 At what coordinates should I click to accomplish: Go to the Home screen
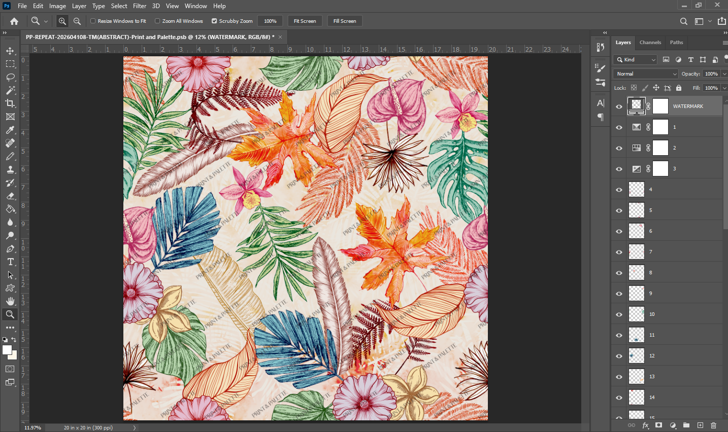14,21
